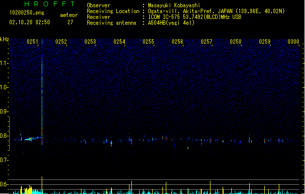The height and width of the screenshot is (194, 305).
Task: Click the 0.8 kHz axis label
Action: pyautogui.click(x=4, y=136)
